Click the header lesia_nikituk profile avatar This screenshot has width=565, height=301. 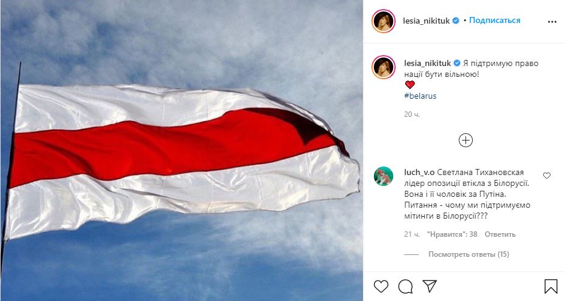point(384,21)
